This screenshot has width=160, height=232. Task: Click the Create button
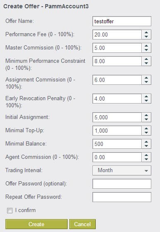[36, 224]
